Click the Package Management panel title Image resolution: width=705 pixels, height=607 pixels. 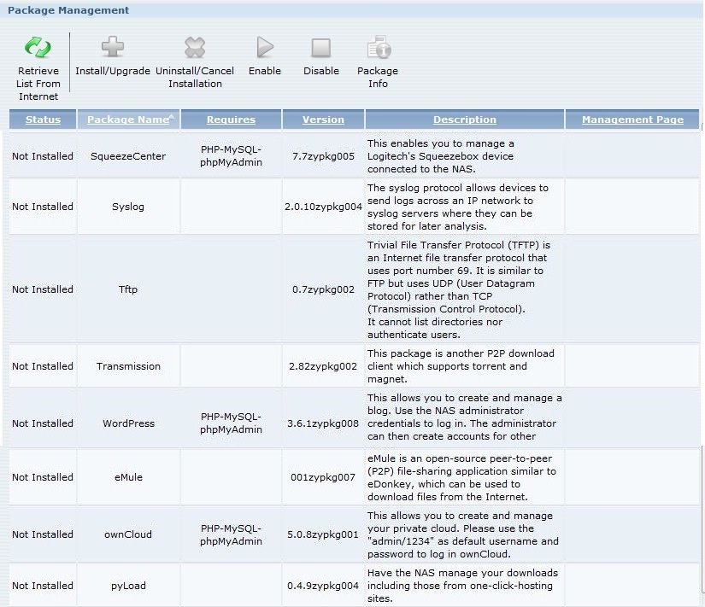pyautogui.click(x=68, y=10)
